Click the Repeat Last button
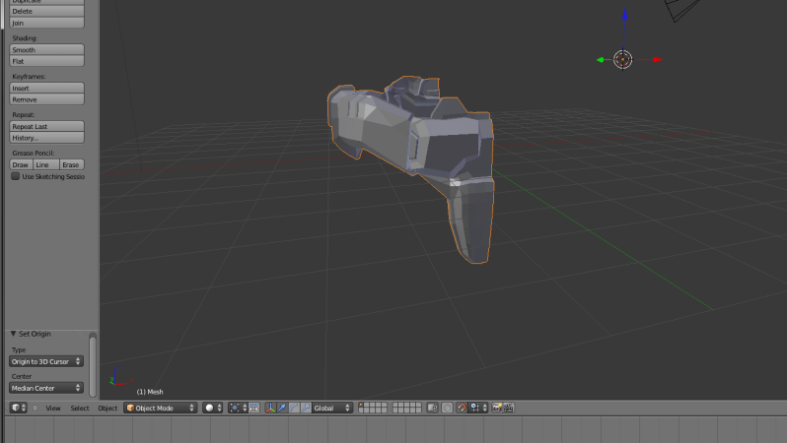The image size is (787, 443). point(46,126)
